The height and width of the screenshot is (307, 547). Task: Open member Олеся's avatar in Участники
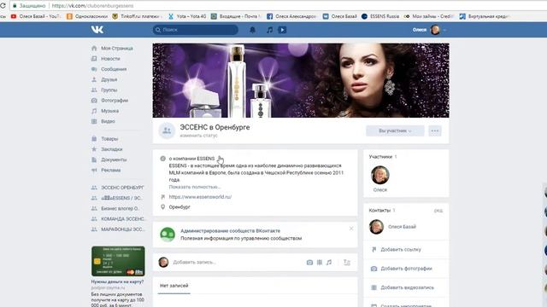click(380, 175)
